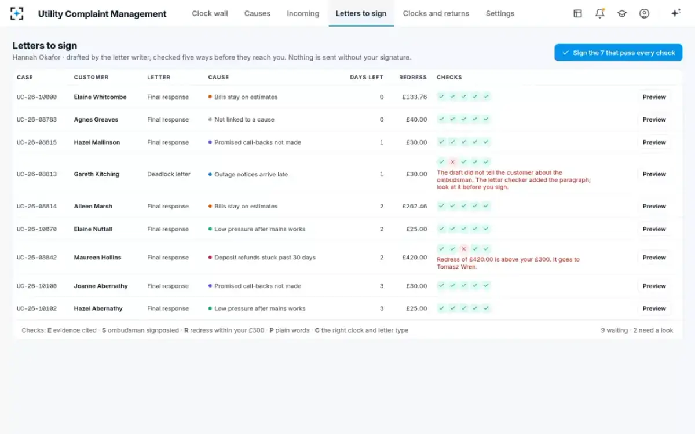This screenshot has width=695, height=434.
Task: Click failed redress check on Maureen Hollins row
Action: [x=464, y=249]
